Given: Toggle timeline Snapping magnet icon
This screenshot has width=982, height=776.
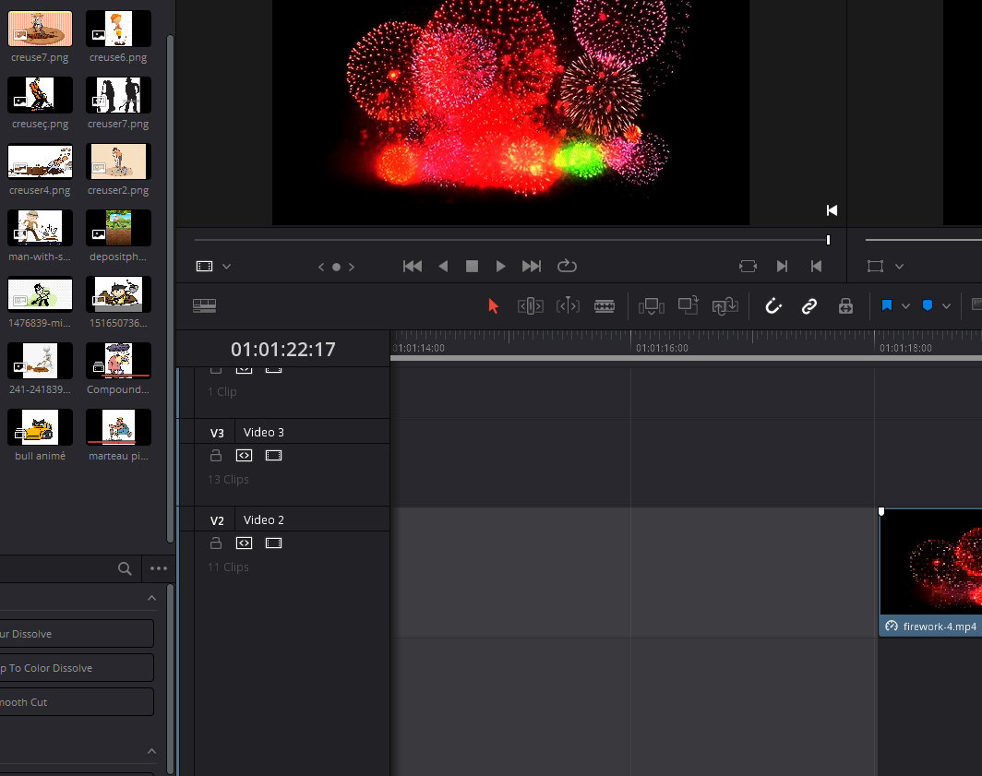Looking at the screenshot, I should [x=773, y=306].
